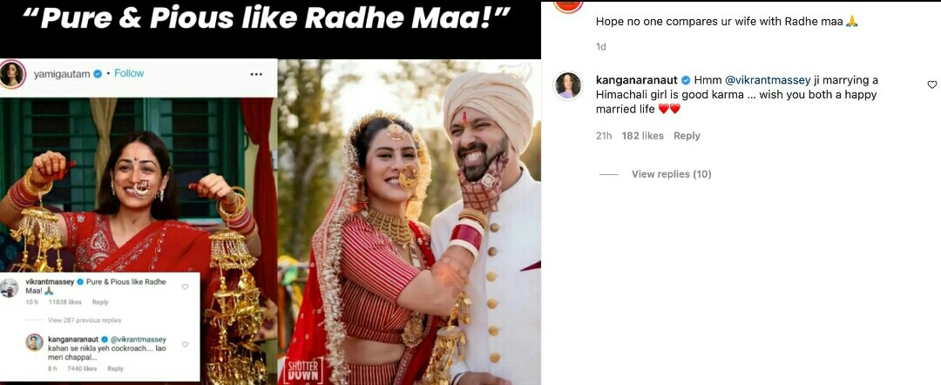
Task: Expand View replies (10)
Action: tap(671, 174)
